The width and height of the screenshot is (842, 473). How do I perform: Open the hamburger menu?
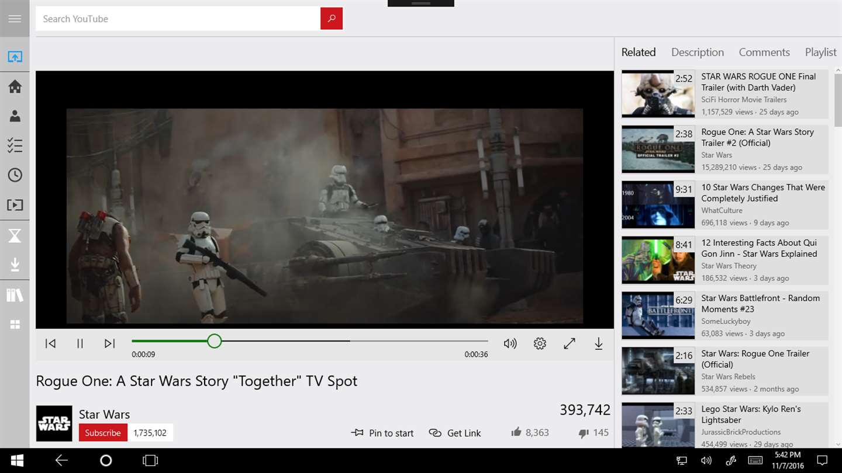[15, 19]
